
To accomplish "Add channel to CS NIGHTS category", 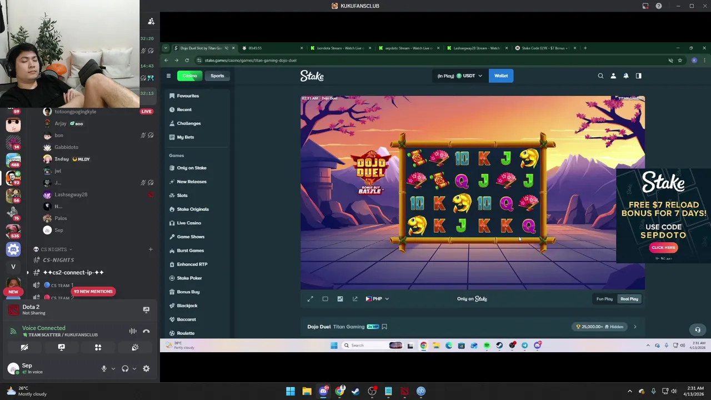I will click(151, 249).
